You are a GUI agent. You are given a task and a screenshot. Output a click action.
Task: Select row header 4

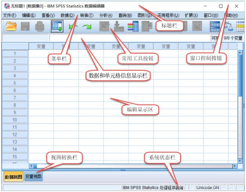tap(15, 75)
